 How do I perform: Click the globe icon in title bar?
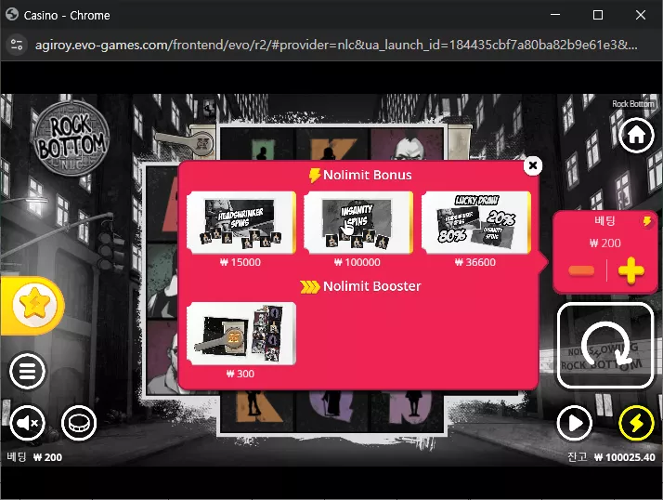click(12, 14)
